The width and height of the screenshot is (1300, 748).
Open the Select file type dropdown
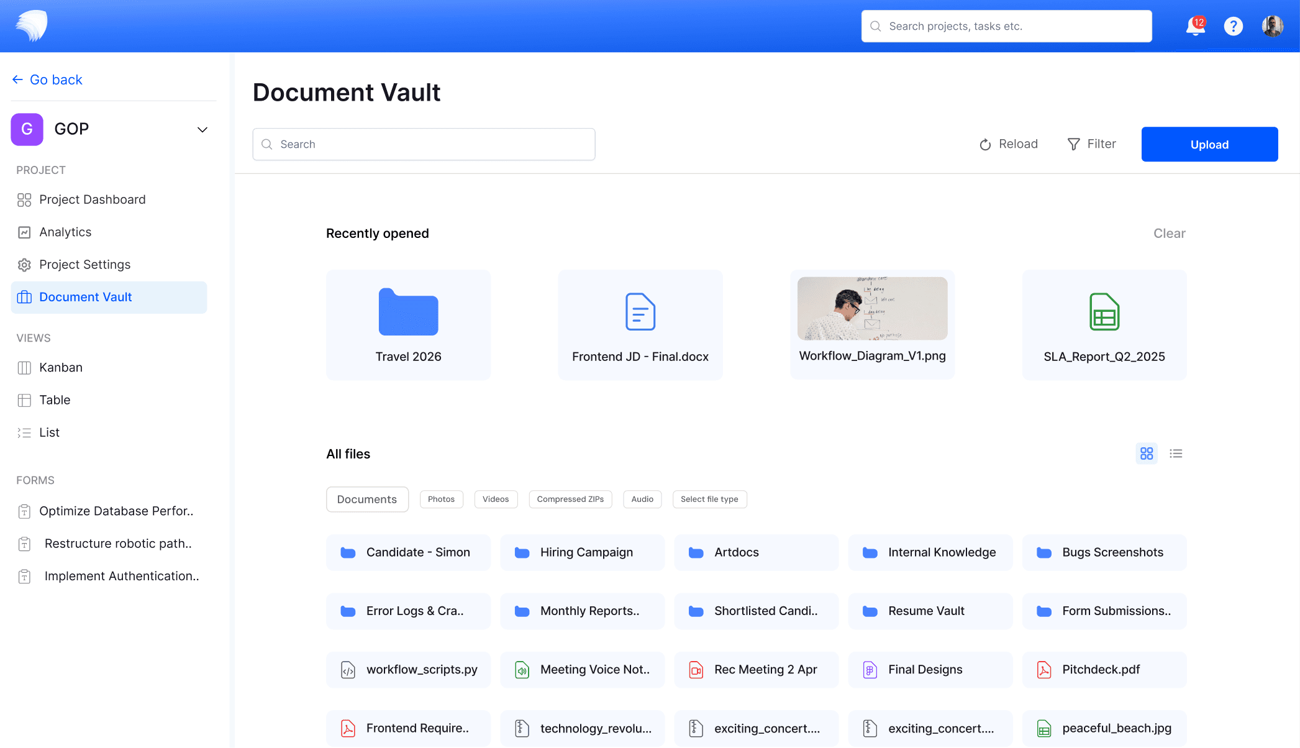pyautogui.click(x=709, y=499)
